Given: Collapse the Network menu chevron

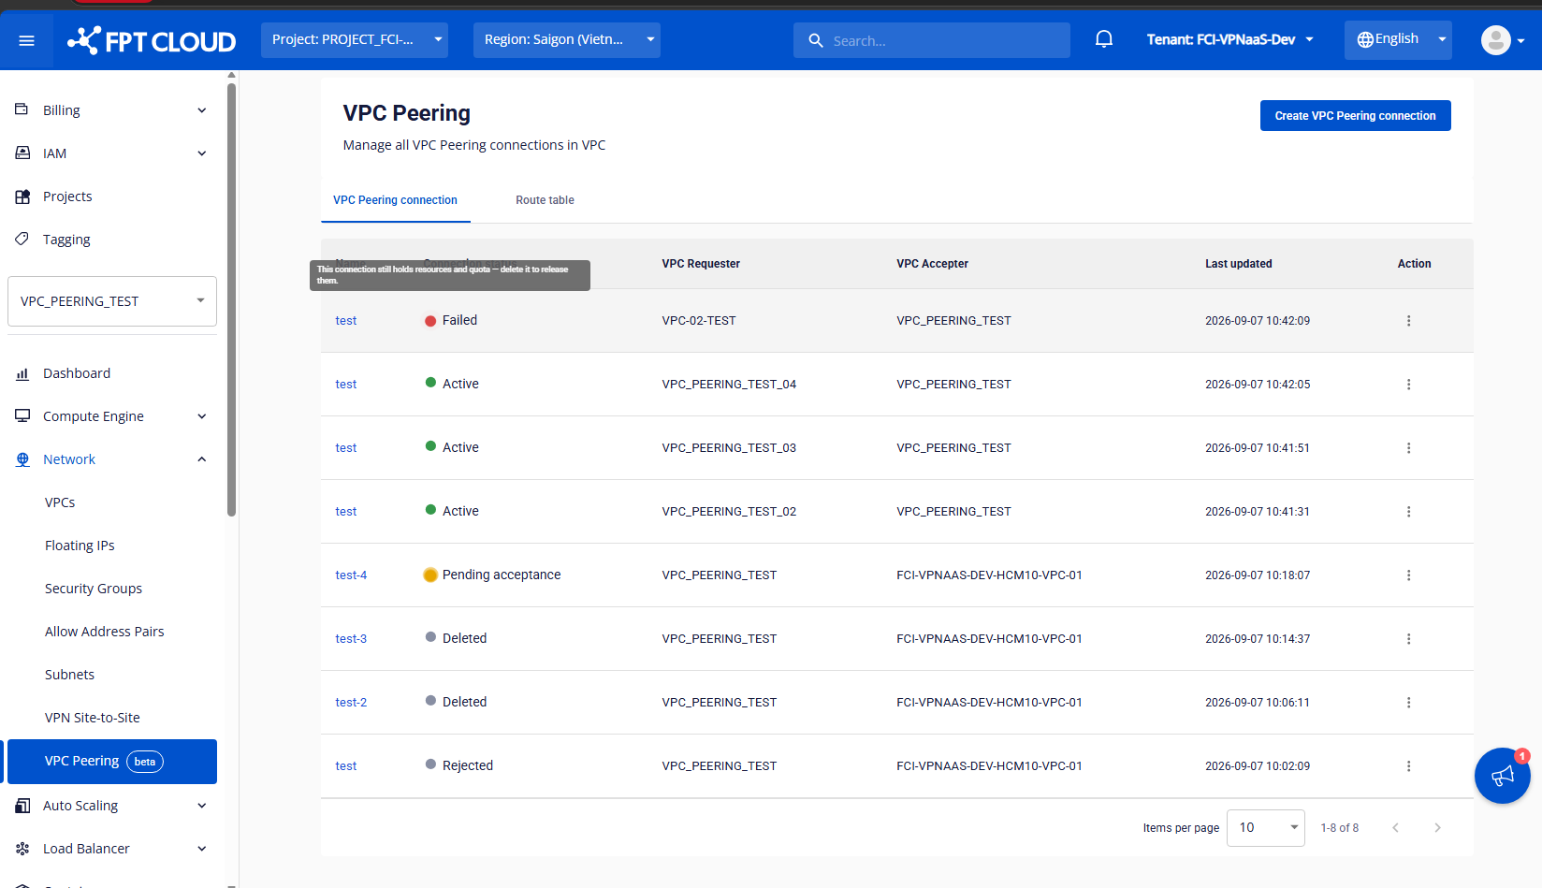Looking at the screenshot, I should [202, 459].
